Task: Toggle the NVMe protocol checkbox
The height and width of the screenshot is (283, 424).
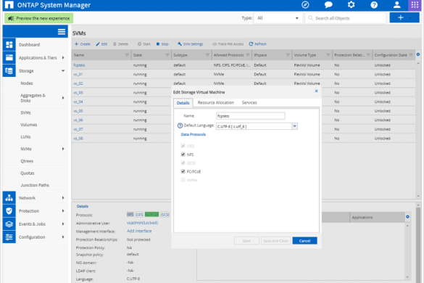Action: (183, 180)
